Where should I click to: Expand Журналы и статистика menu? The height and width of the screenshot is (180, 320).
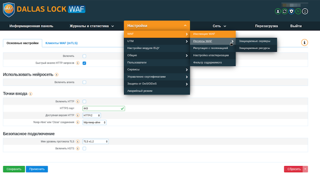[92, 26]
